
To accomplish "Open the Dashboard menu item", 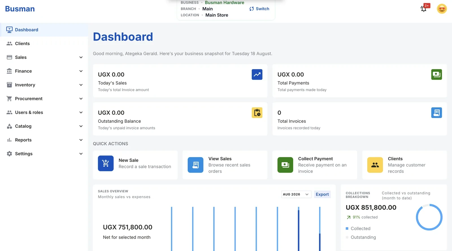I will pyautogui.click(x=44, y=30).
